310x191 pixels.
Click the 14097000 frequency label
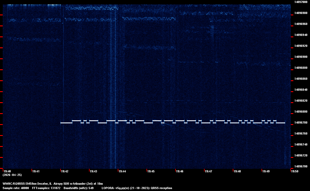pyautogui.click(x=301, y=2)
